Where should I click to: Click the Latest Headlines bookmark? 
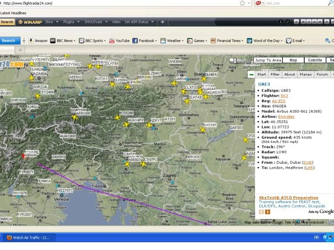[x=13, y=13]
